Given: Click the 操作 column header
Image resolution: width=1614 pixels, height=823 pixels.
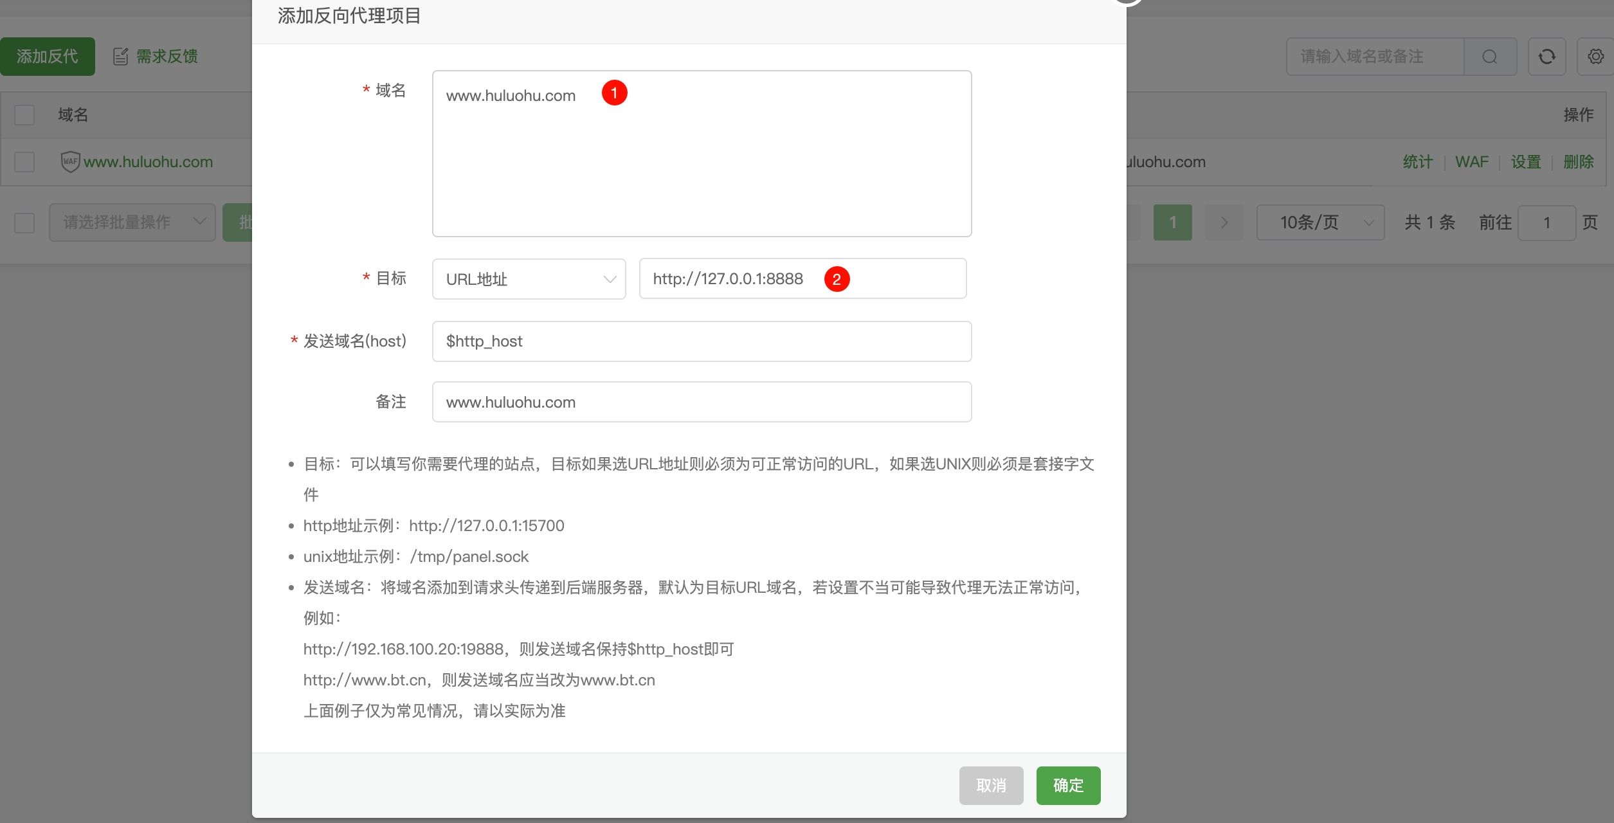Looking at the screenshot, I should point(1579,115).
